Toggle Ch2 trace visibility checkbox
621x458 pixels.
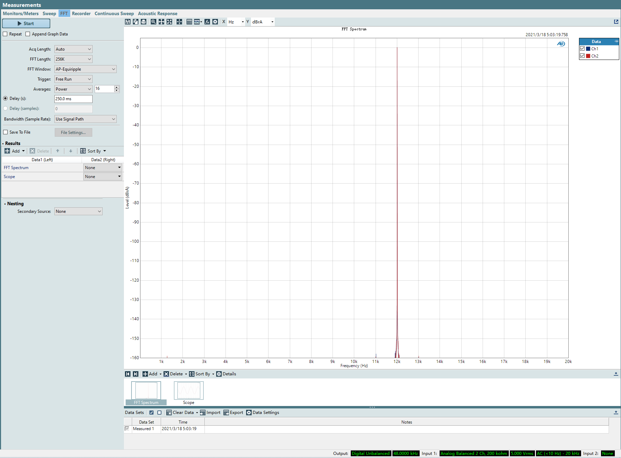(x=582, y=56)
